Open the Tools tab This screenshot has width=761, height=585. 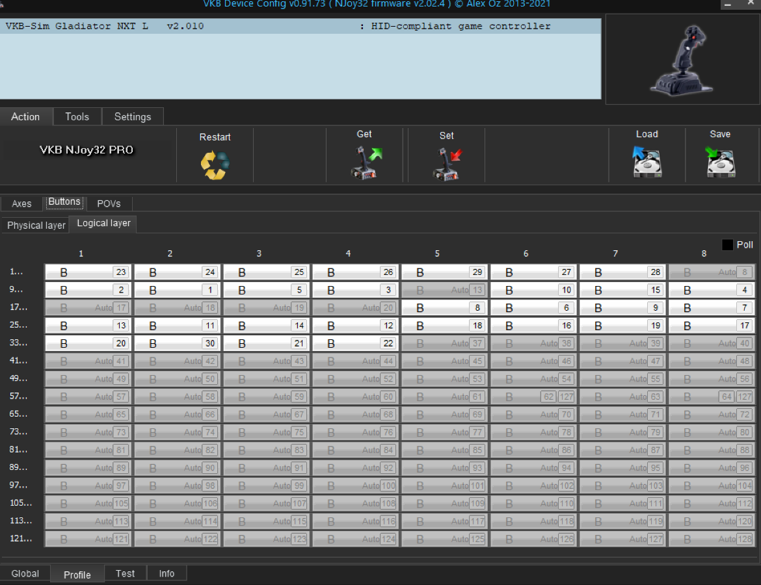(77, 117)
